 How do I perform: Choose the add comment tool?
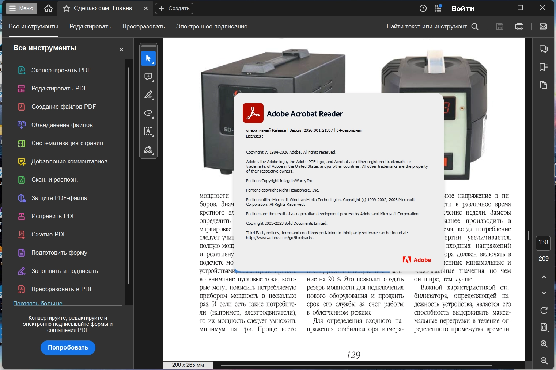click(x=148, y=77)
